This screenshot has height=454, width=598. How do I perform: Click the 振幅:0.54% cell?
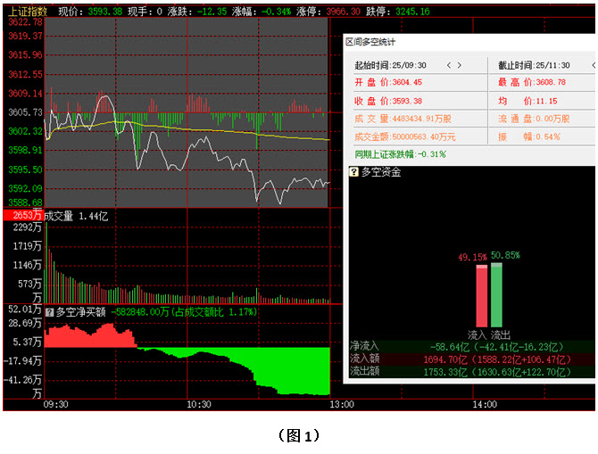tap(529, 136)
